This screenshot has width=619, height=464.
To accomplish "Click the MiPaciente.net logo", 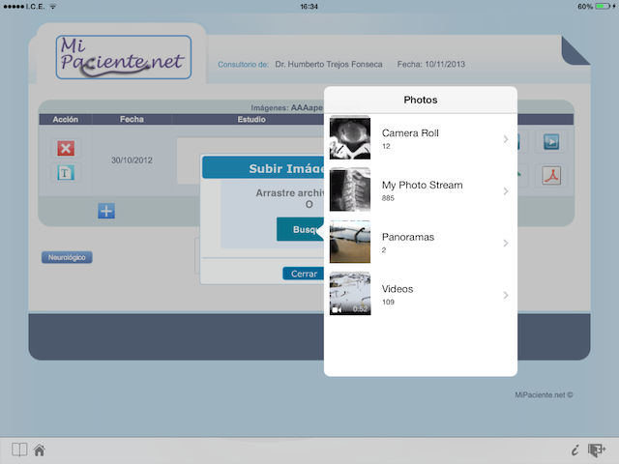I will click(124, 56).
